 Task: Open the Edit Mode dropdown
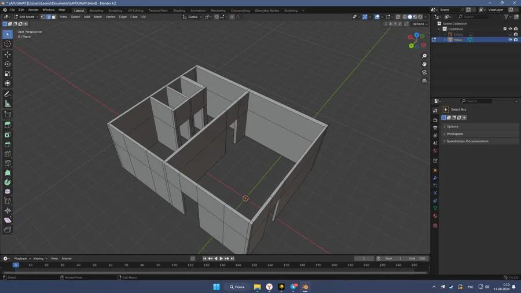26,17
